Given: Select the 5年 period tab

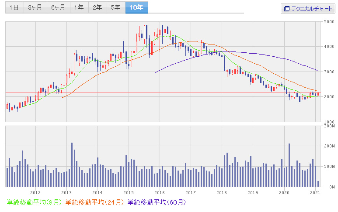Looking at the screenshot, I should click(115, 7).
